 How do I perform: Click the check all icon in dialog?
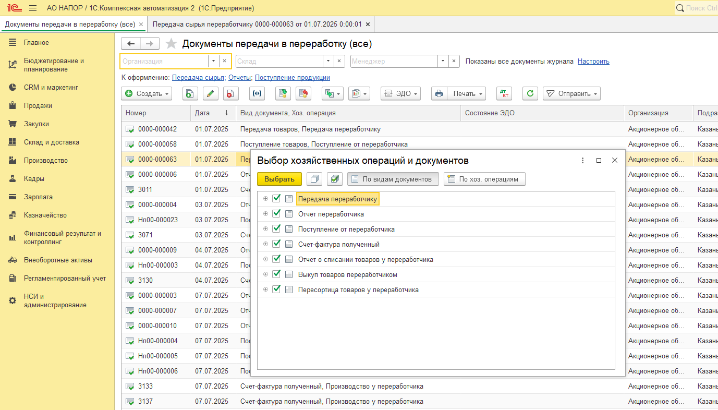coord(335,179)
